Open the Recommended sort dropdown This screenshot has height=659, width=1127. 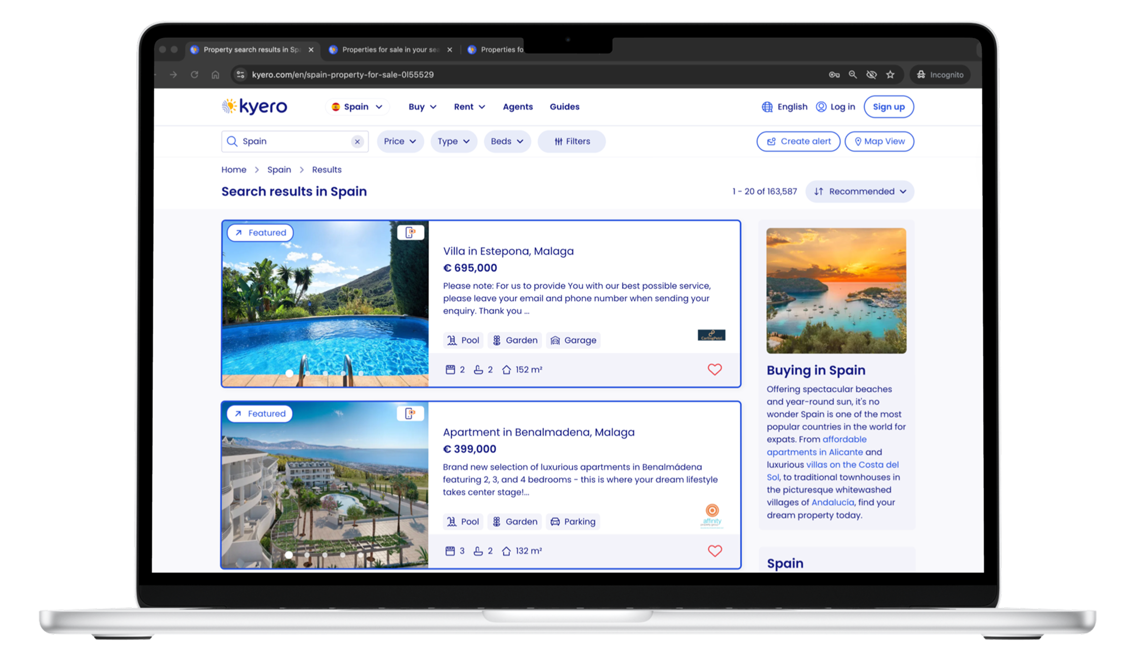coord(860,192)
